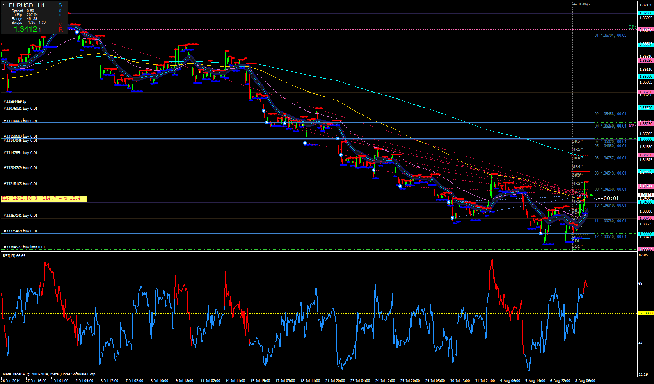Image resolution: width=654 pixels, height=384 pixels.
Task: Click the MetaQuotes Software Corp. copyright text
Action: click(x=50, y=374)
